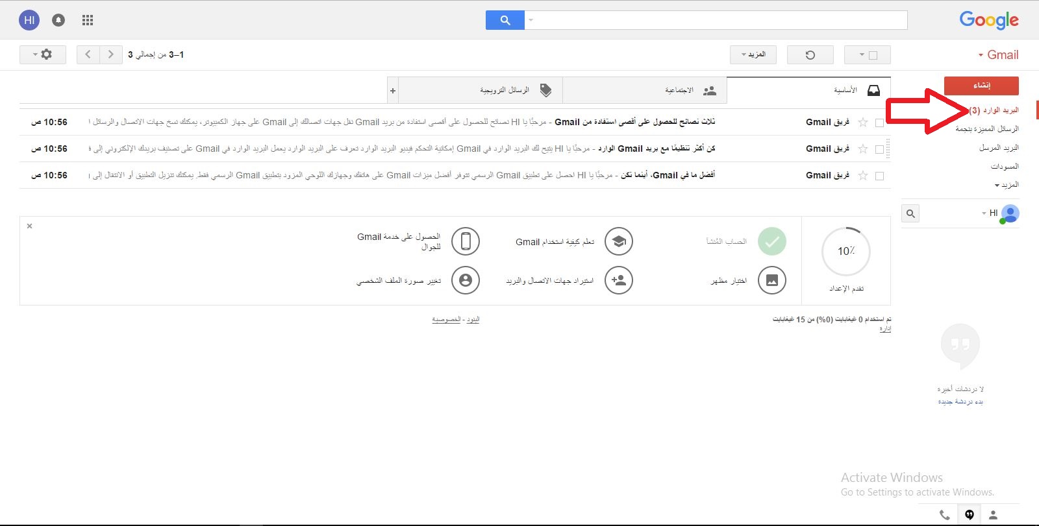Click the phone calls icon at bottom

click(x=945, y=515)
